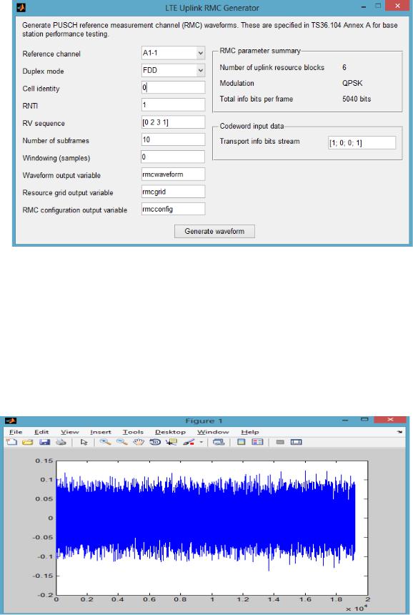The image size is (413, 615).
Task: Click the RV sequence input field
Action: point(173,122)
